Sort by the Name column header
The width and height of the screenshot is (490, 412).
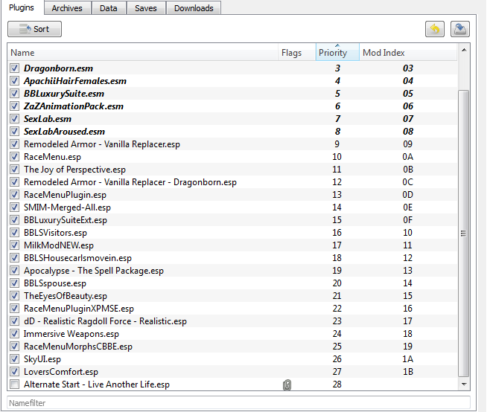coord(143,53)
